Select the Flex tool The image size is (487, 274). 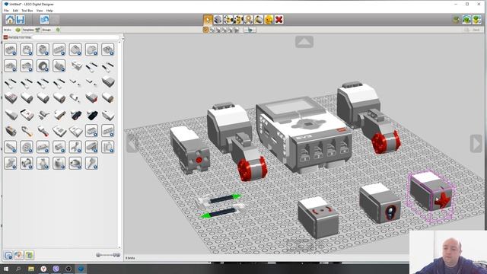(249, 20)
